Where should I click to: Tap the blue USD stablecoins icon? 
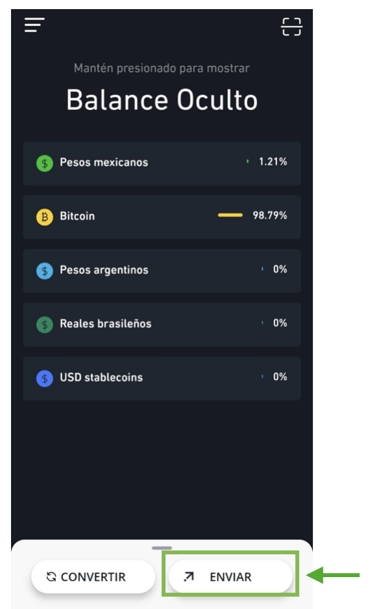point(45,378)
